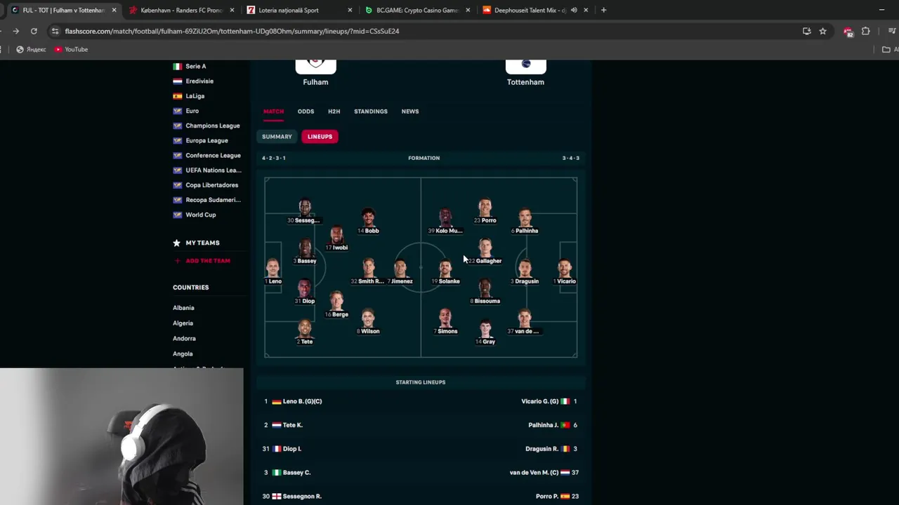Click Palhinha's player portrait on the pitch

point(525,217)
